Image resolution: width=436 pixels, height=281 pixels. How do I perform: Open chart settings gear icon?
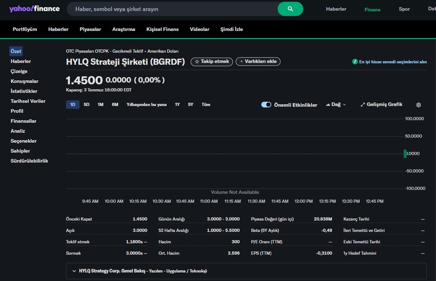pos(419,105)
